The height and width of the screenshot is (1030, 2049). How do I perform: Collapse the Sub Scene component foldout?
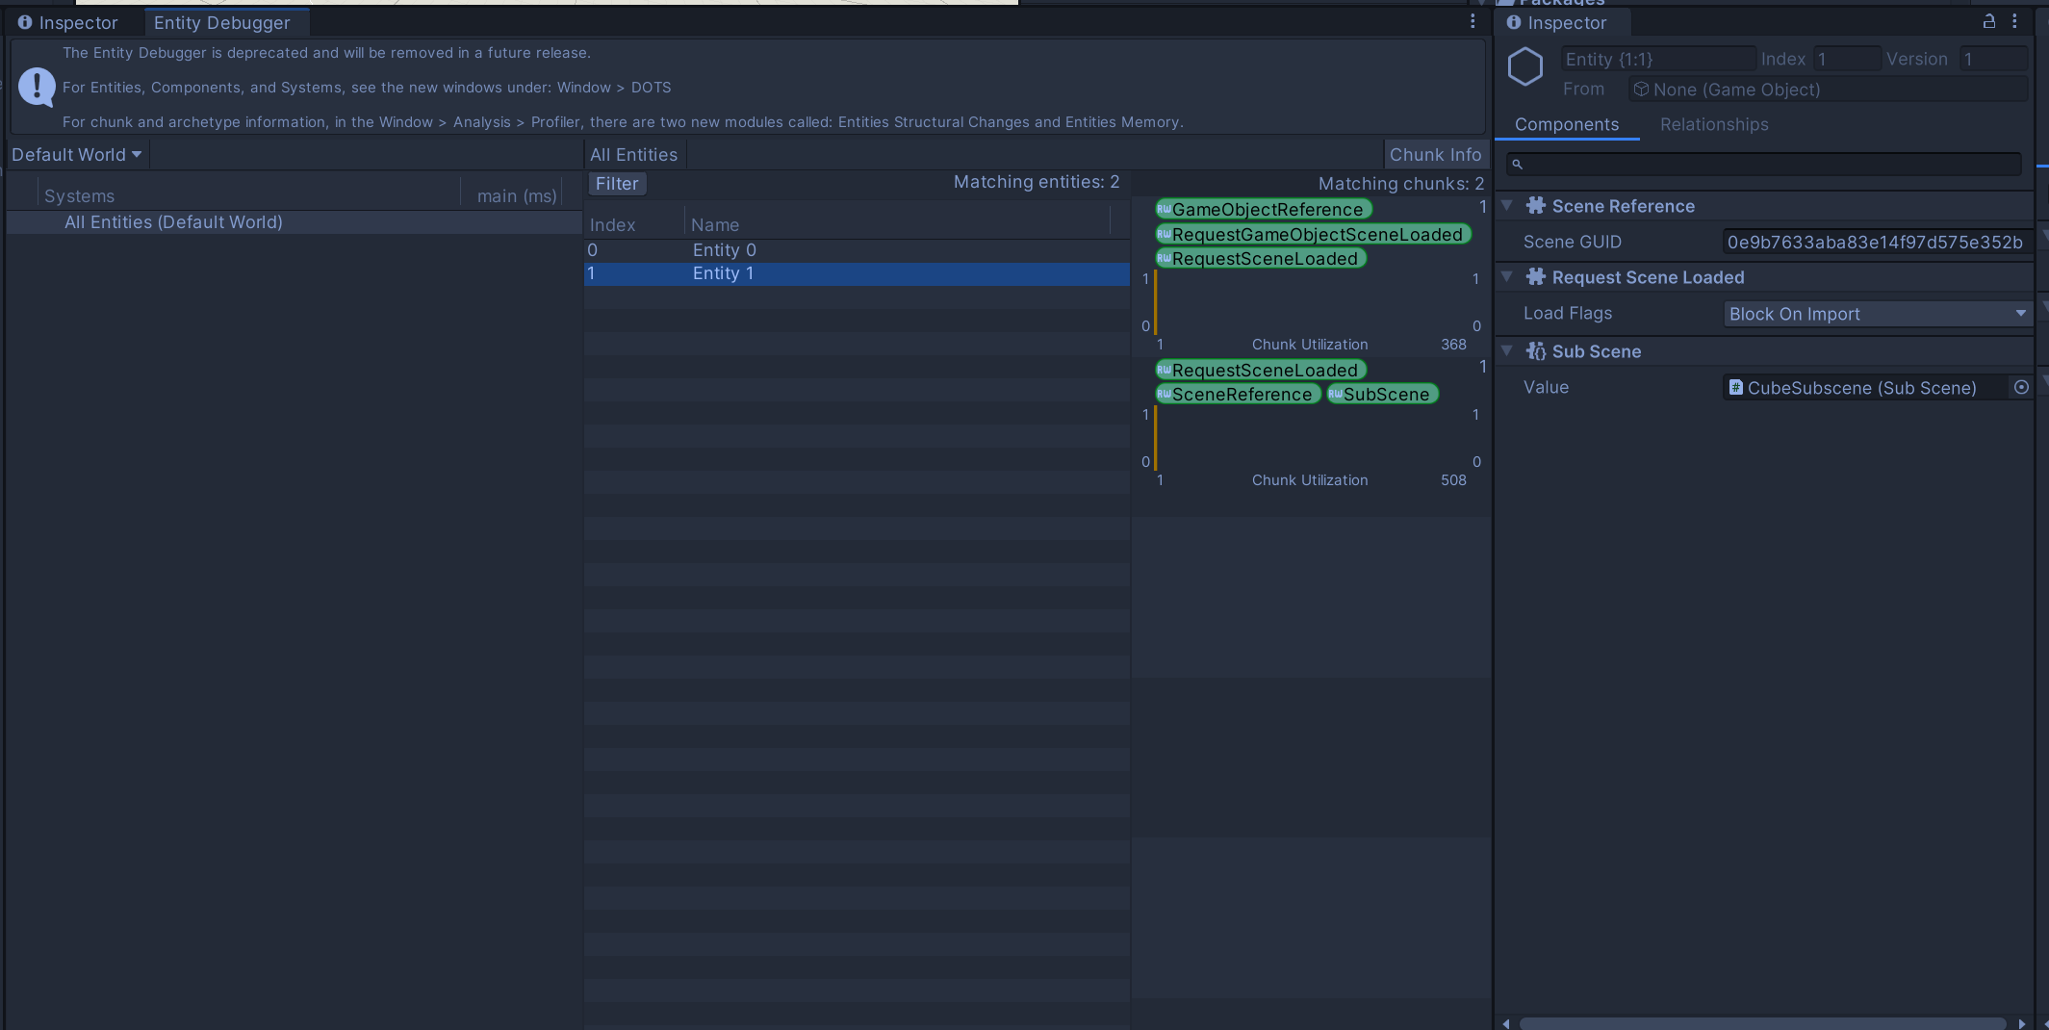(x=1508, y=350)
